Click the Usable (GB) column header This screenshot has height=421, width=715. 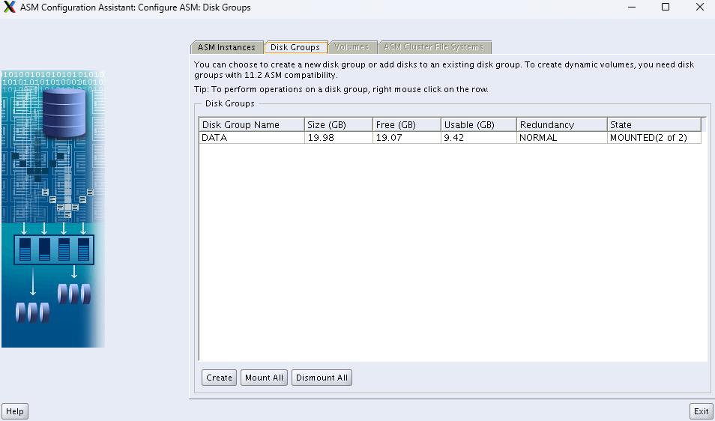click(479, 125)
